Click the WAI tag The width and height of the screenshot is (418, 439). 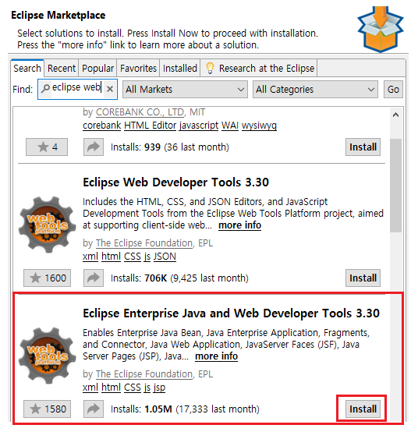pos(230,125)
